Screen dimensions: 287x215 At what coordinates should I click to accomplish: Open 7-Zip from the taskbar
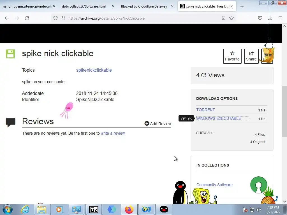(x=94, y=209)
